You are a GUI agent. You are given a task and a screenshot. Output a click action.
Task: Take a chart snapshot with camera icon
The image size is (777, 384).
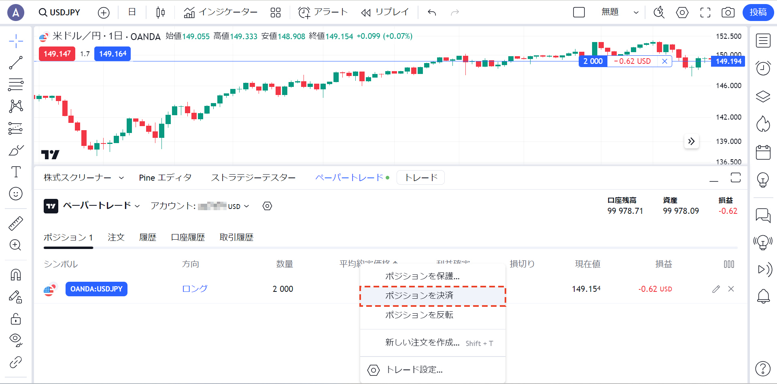coord(728,13)
